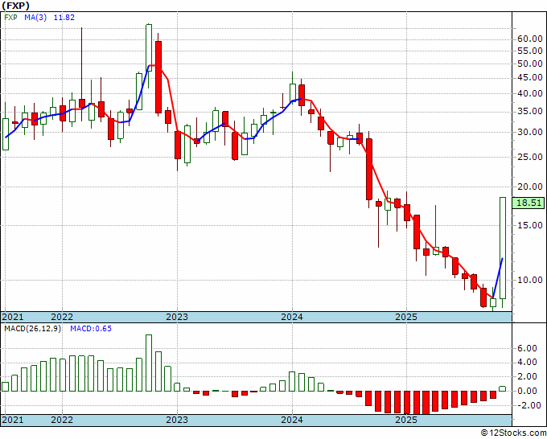Click the 2025 label on price chart timeline

(406, 317)
